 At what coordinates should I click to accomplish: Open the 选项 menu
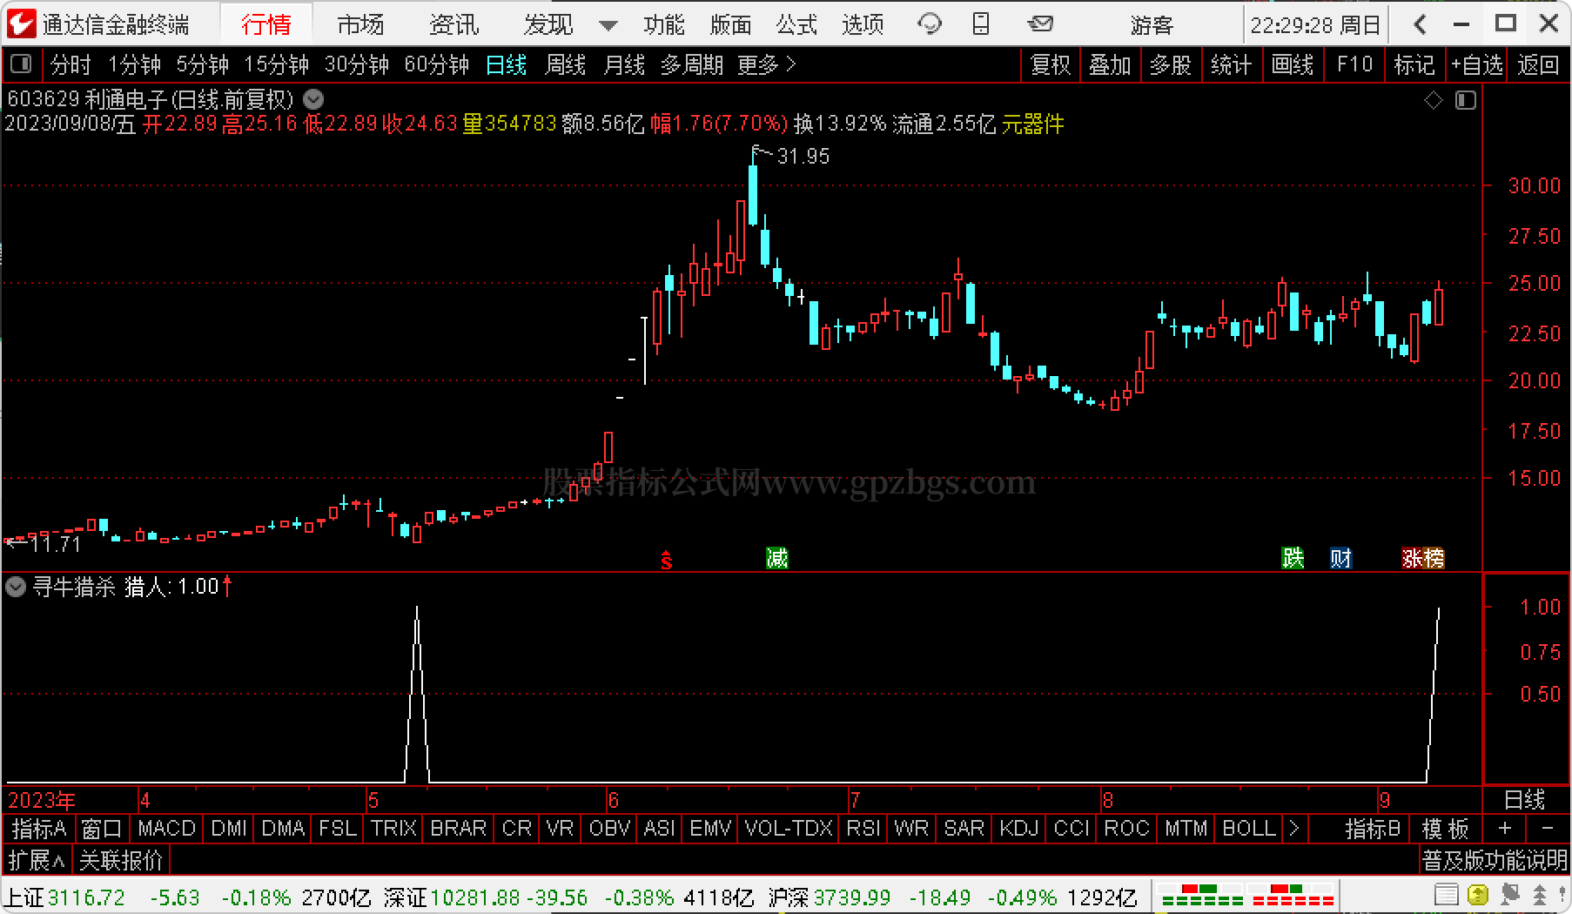point(863,24)
